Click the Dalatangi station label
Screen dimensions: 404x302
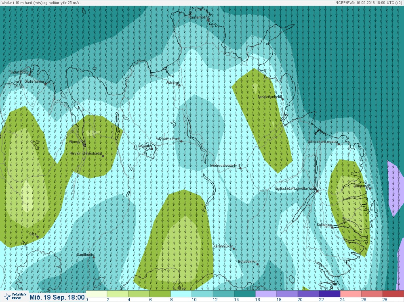coord(361,186)
